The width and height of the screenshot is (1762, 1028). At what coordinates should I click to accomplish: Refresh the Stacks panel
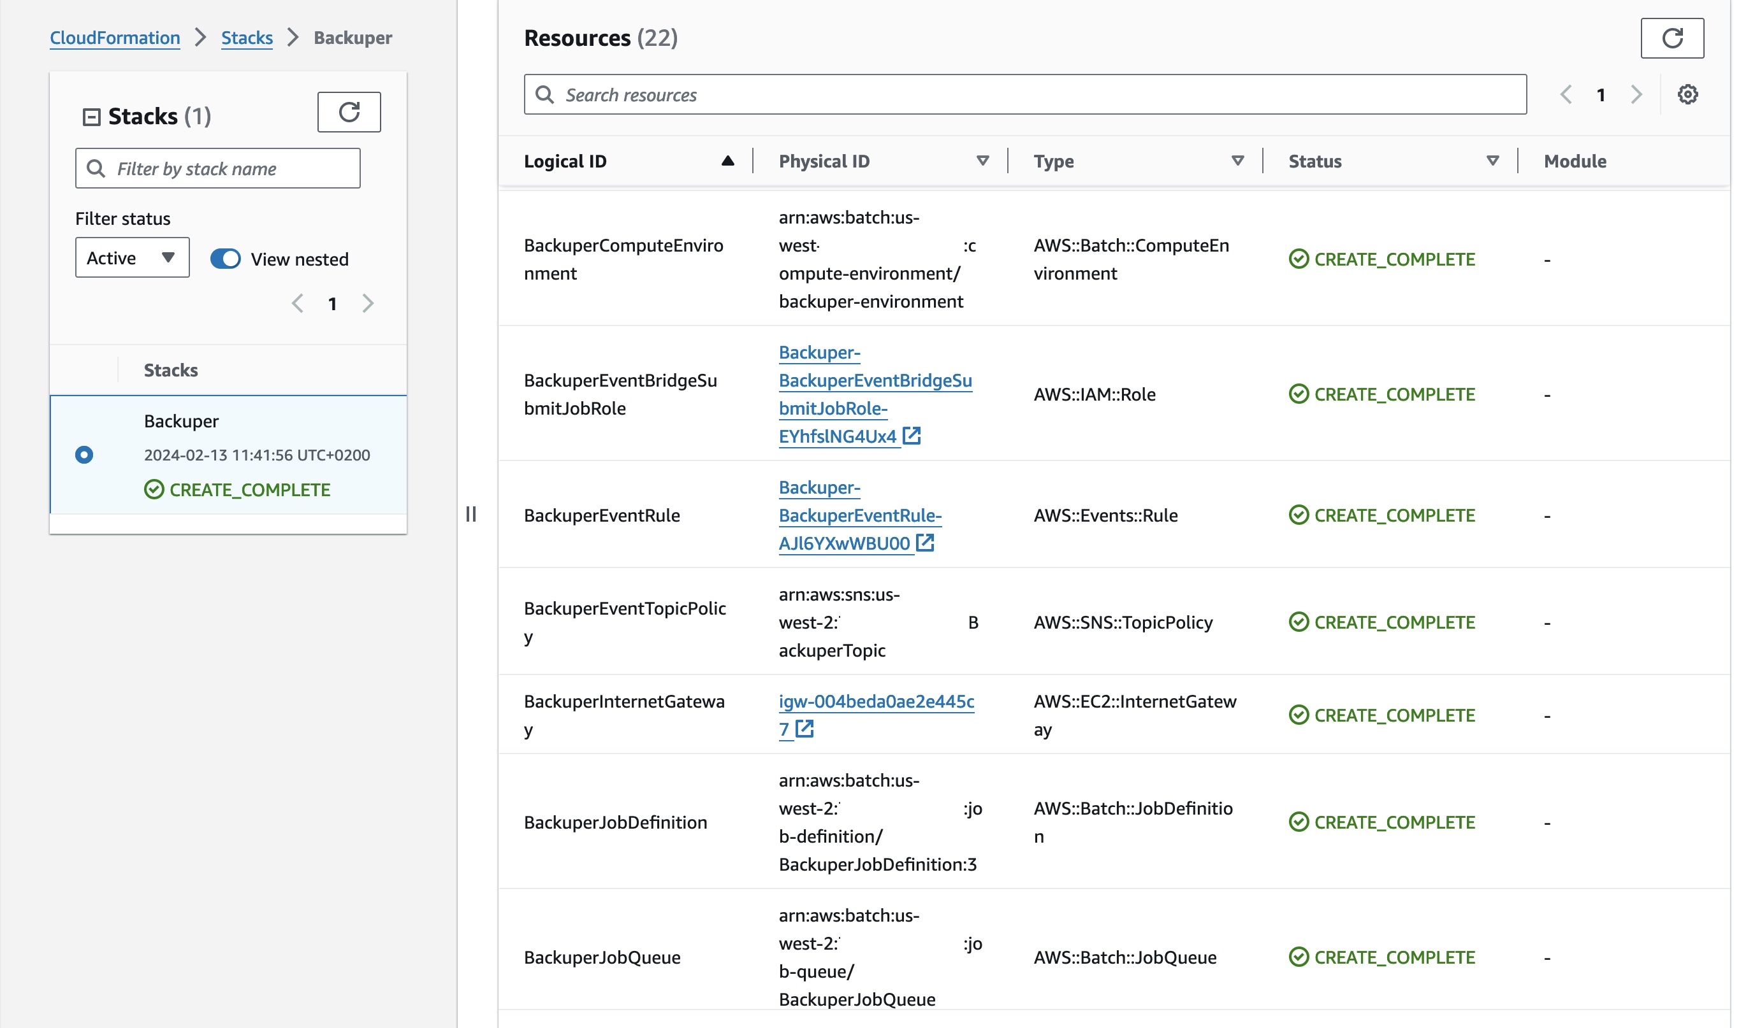point(349,111)
